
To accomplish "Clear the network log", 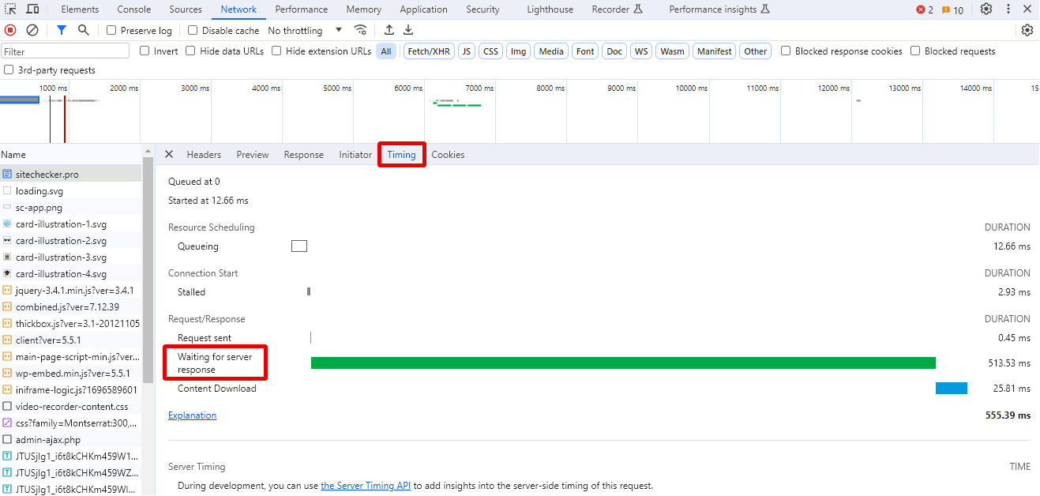I will (x=32, y=30).
